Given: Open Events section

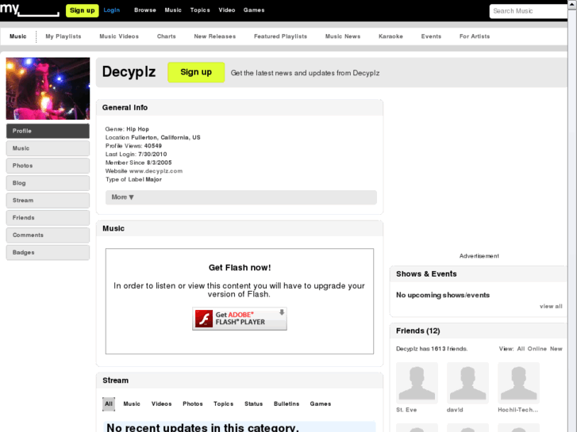Looking at the screenshot, I should (431, 36).
